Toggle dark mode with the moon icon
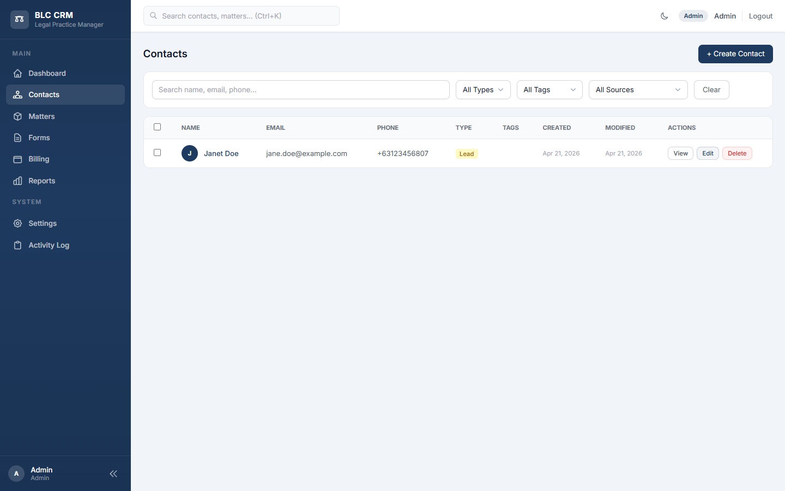 [x=664, y=16]
